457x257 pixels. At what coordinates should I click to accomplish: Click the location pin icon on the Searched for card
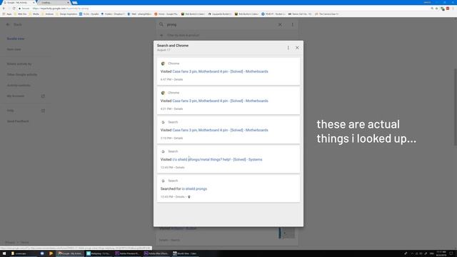pyautogui.click(x=189, y=197)
